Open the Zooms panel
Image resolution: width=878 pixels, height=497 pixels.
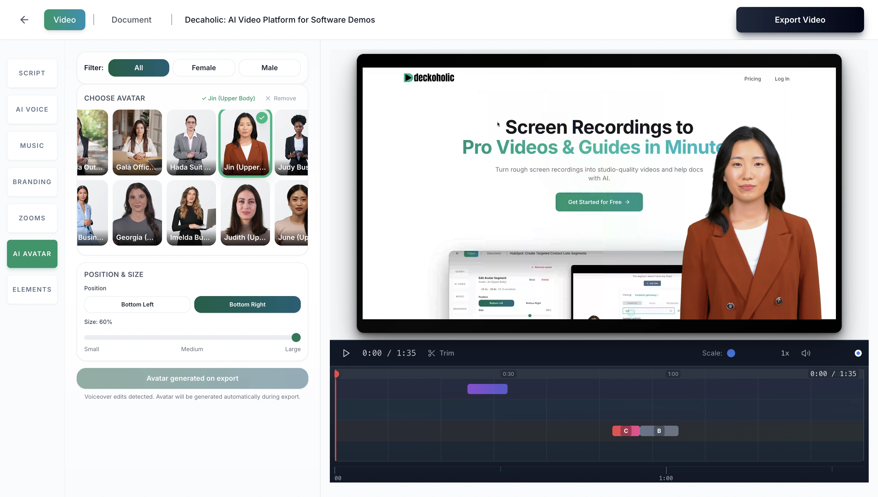(32, 218)
